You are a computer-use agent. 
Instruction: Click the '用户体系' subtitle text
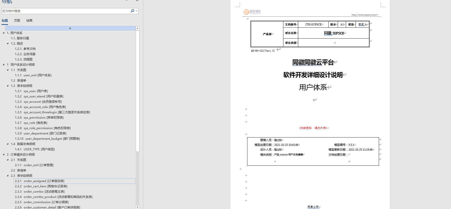pos(313,88)
